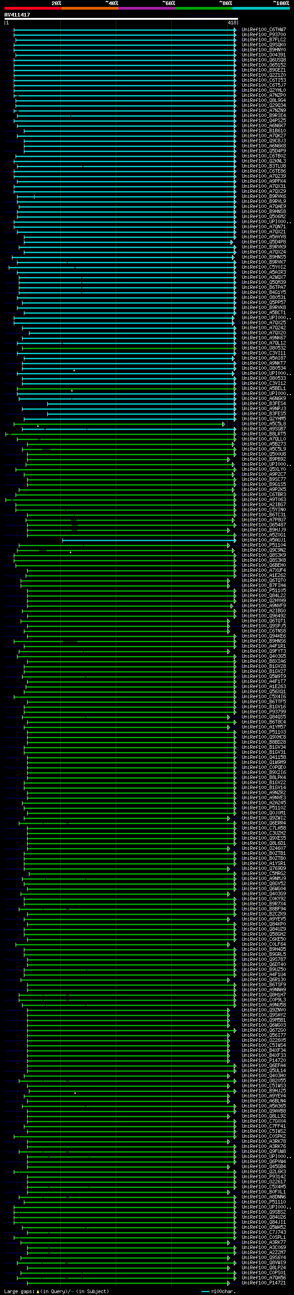Open hit UniRef100_Q9SQK0
Viewport: 294px width, 1295px height.
click(x=264, y=45)
